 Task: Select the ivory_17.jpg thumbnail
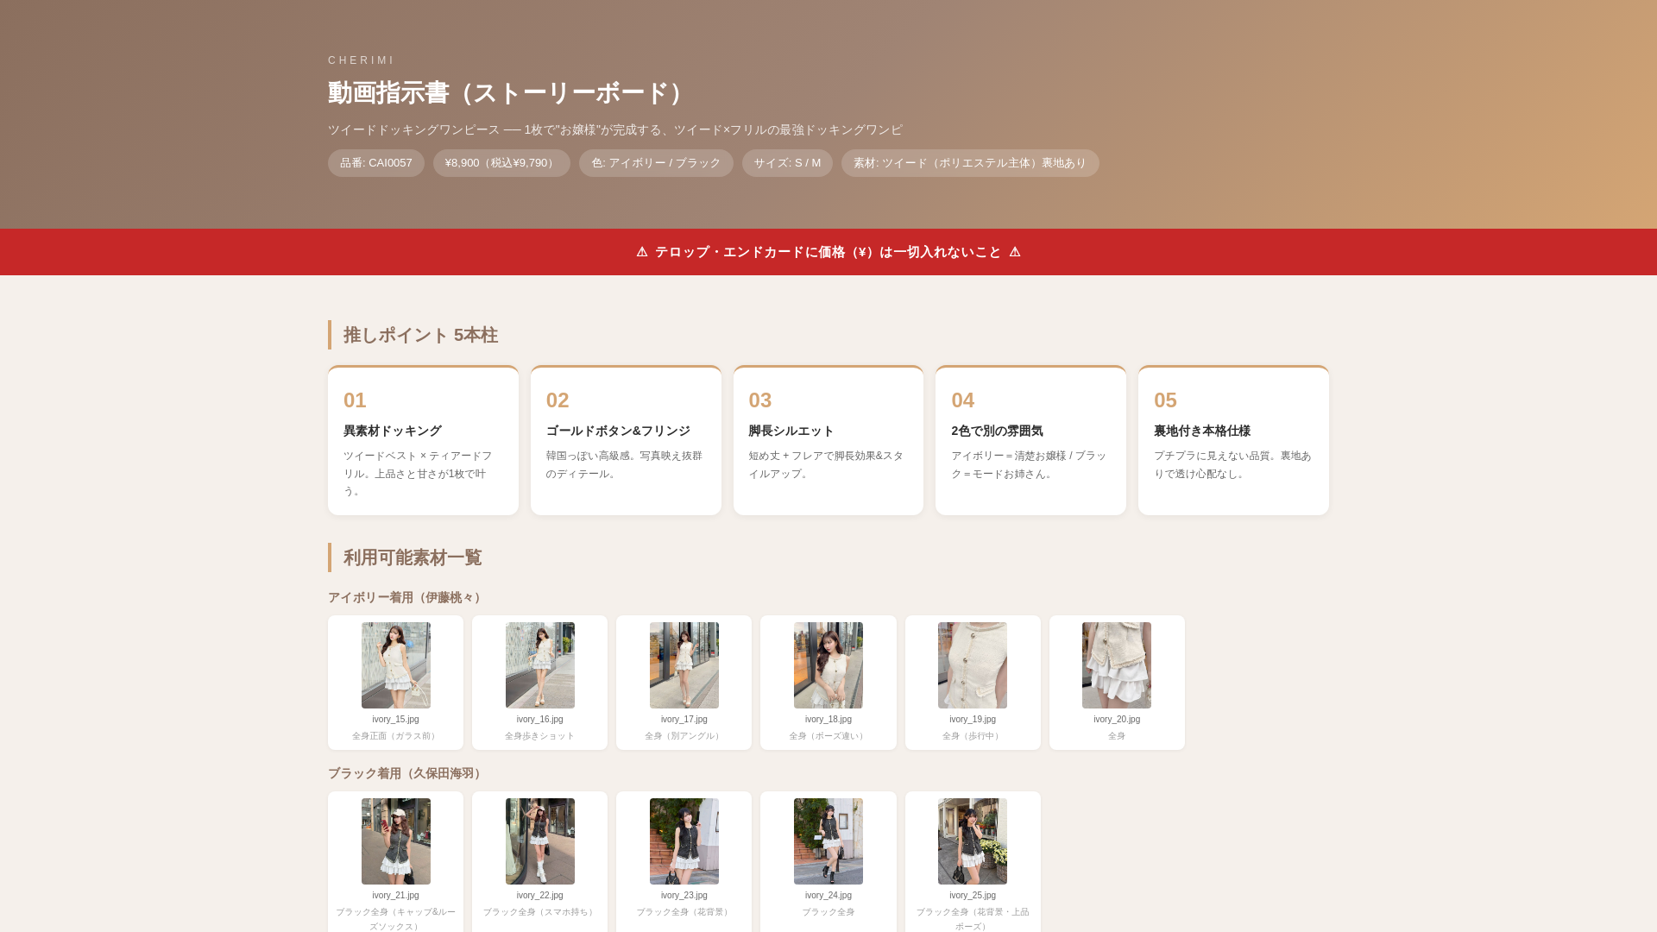(x=684, y=665)
